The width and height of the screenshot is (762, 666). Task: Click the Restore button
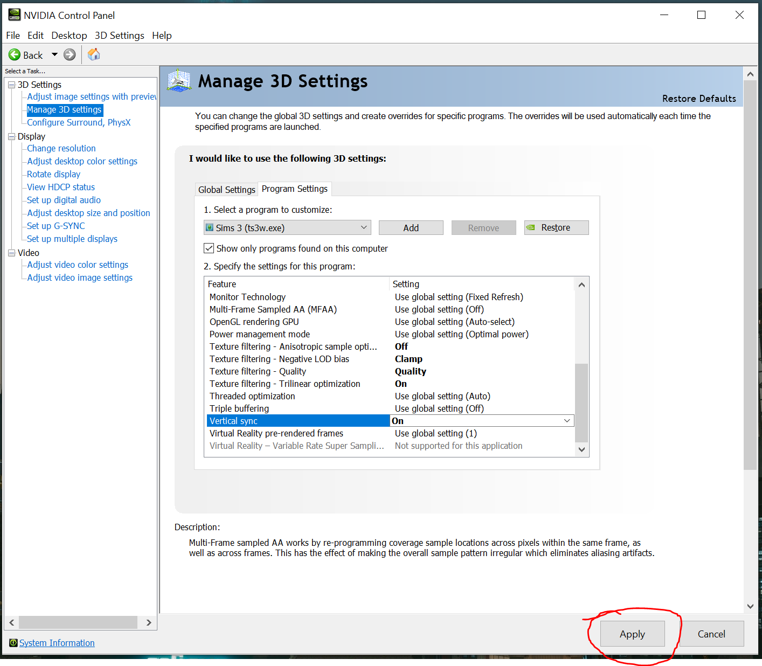557,228
